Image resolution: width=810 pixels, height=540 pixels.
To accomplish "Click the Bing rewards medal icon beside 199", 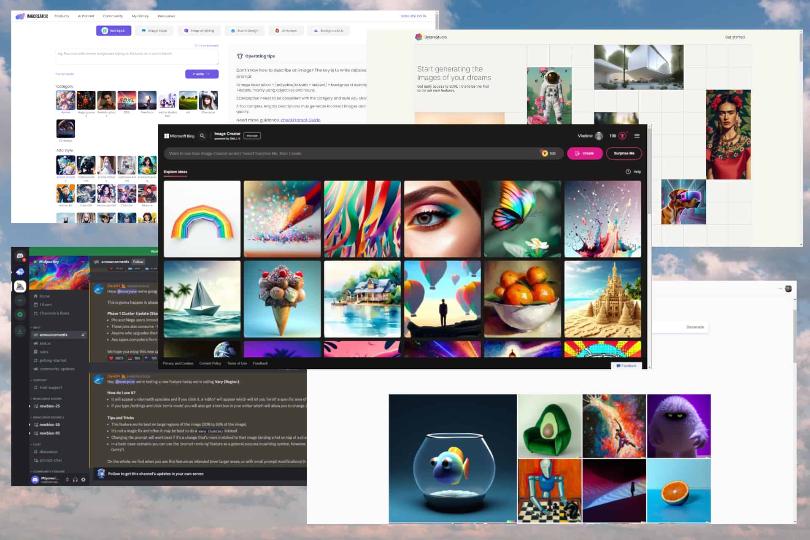I will [x=622, y=136].
